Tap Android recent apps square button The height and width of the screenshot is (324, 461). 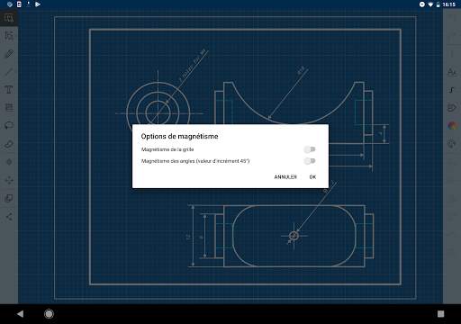[440, 314]
